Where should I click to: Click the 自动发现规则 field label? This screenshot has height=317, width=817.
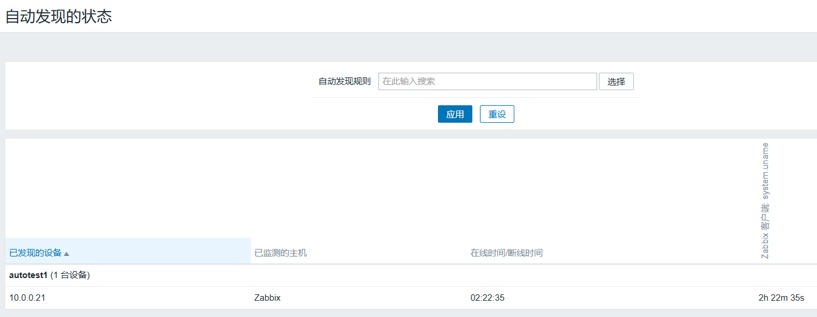pos(344,81)
